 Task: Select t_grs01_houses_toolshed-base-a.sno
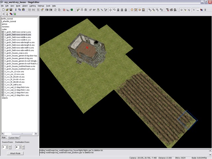coord(20,66)
